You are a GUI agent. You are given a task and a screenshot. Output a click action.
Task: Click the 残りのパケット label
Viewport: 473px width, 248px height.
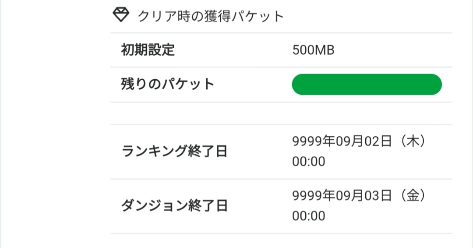coord(167,84)
